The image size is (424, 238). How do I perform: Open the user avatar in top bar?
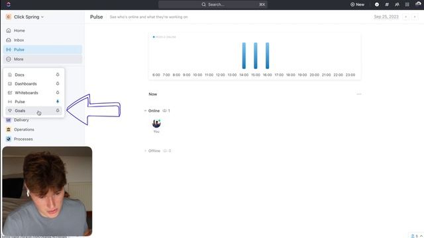pos(418,4)
